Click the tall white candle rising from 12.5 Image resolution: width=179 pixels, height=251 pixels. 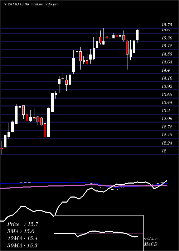point(48,122)
